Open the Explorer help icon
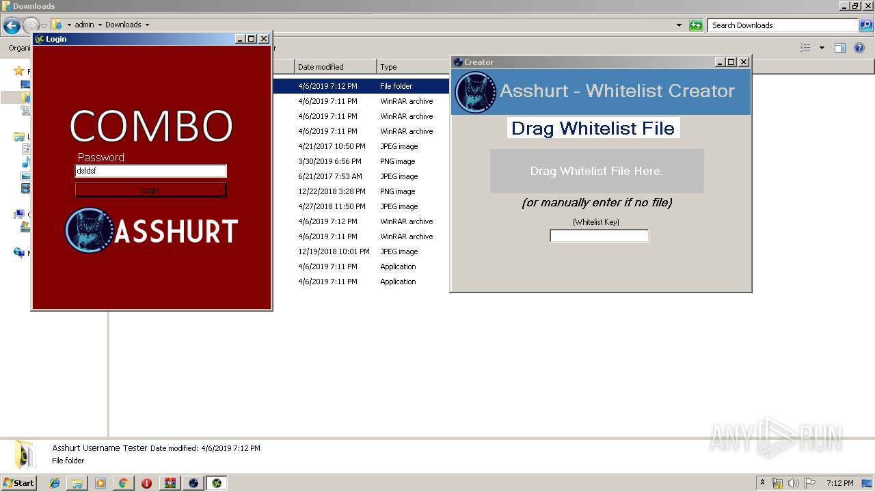This screenshot has width=875, height=492. [x=859, y=48]
